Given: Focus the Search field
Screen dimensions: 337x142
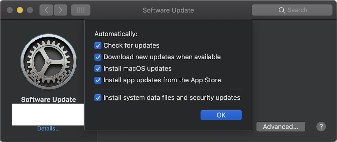Looking at the screenshot, I should coord(292,10).
